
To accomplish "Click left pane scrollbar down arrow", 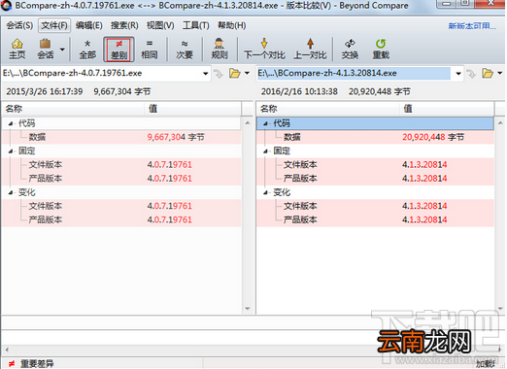I will pyautogui.click(x=248, y=309).
